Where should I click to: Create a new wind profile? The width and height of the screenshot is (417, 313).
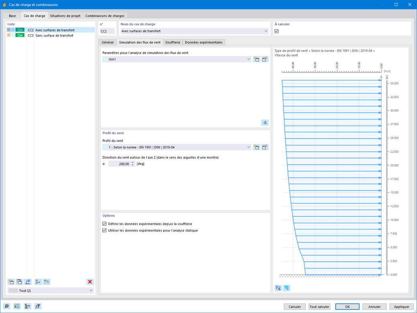coord(256,147)
